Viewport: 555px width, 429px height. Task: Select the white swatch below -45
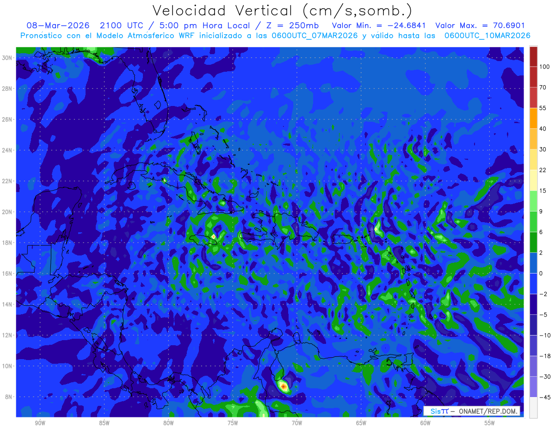click(x=533, y=407)
